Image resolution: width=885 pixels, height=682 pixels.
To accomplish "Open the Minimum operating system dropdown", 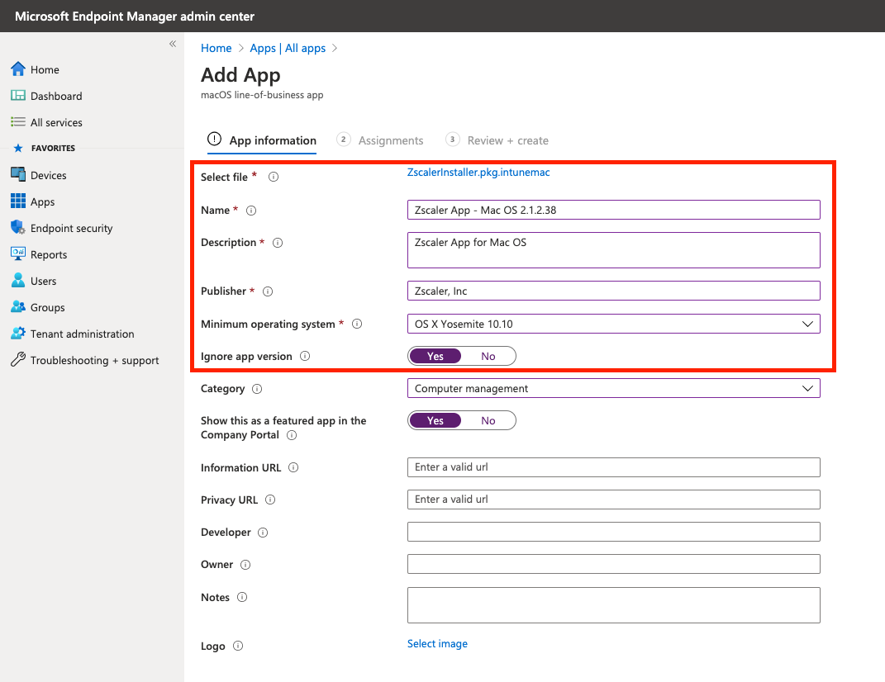I will click(613, 324).
